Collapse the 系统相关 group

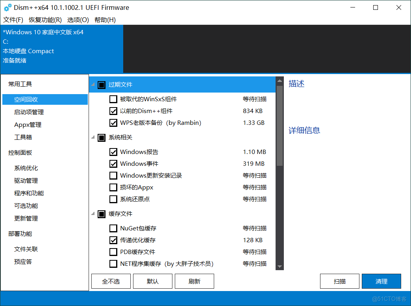coord(92,137)
